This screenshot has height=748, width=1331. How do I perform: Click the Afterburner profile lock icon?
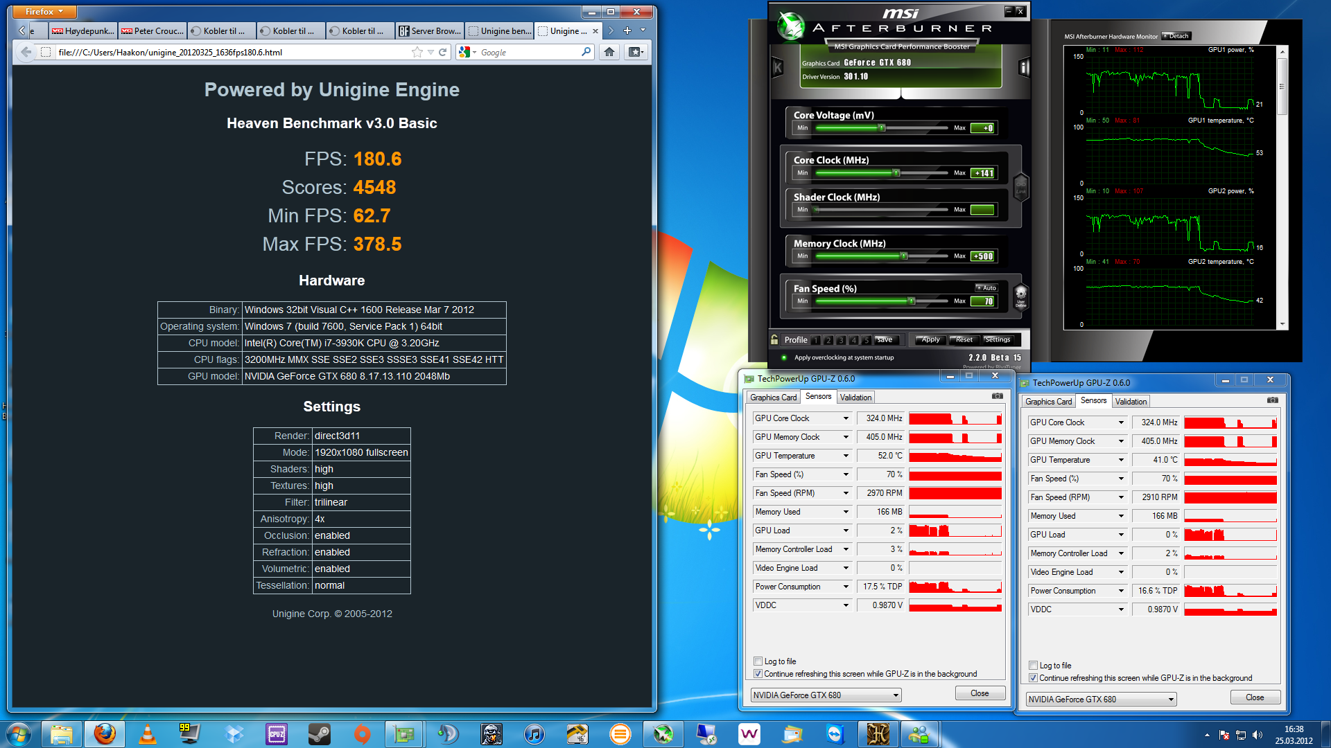pos(774,339)
